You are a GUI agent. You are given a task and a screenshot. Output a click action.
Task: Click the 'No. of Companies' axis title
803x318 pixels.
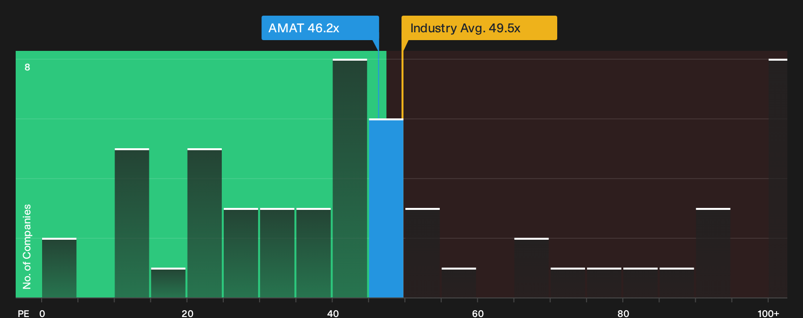(x=27, y=247)
